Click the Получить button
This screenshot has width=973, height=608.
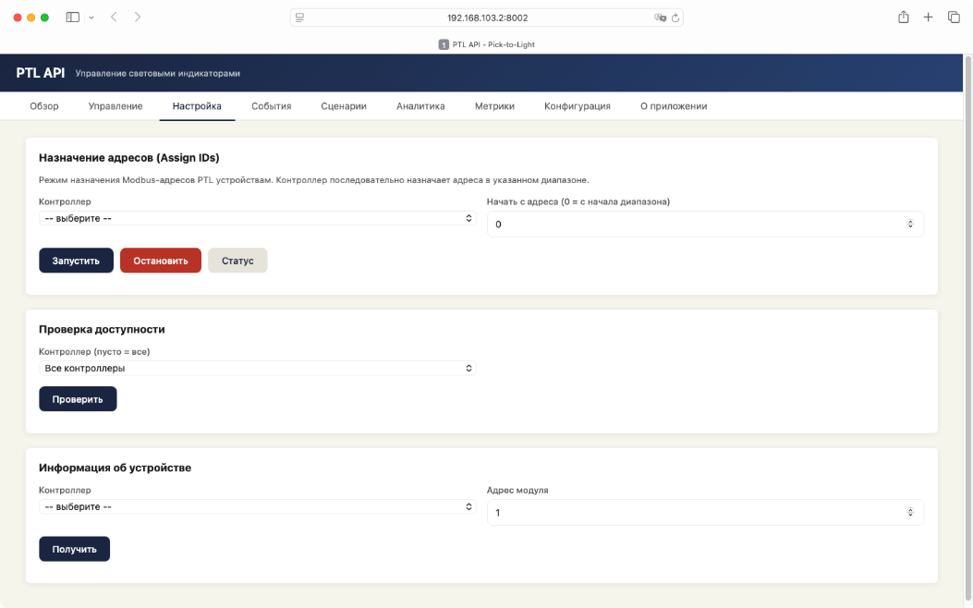[x=74, y=548]
